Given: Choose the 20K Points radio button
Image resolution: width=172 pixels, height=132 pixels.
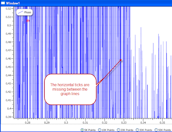Looking at the screenshot, I should coord(118,130).
